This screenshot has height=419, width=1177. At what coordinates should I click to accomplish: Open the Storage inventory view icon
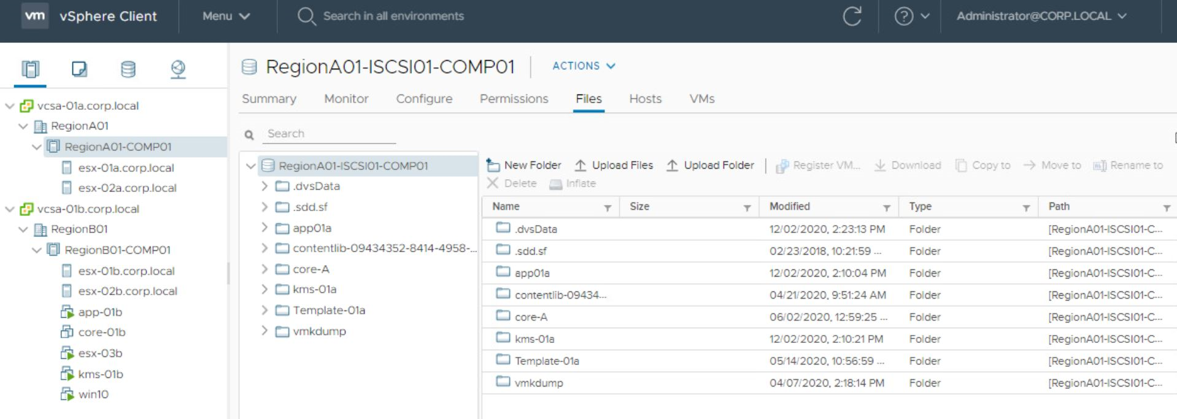pos(128,69)
